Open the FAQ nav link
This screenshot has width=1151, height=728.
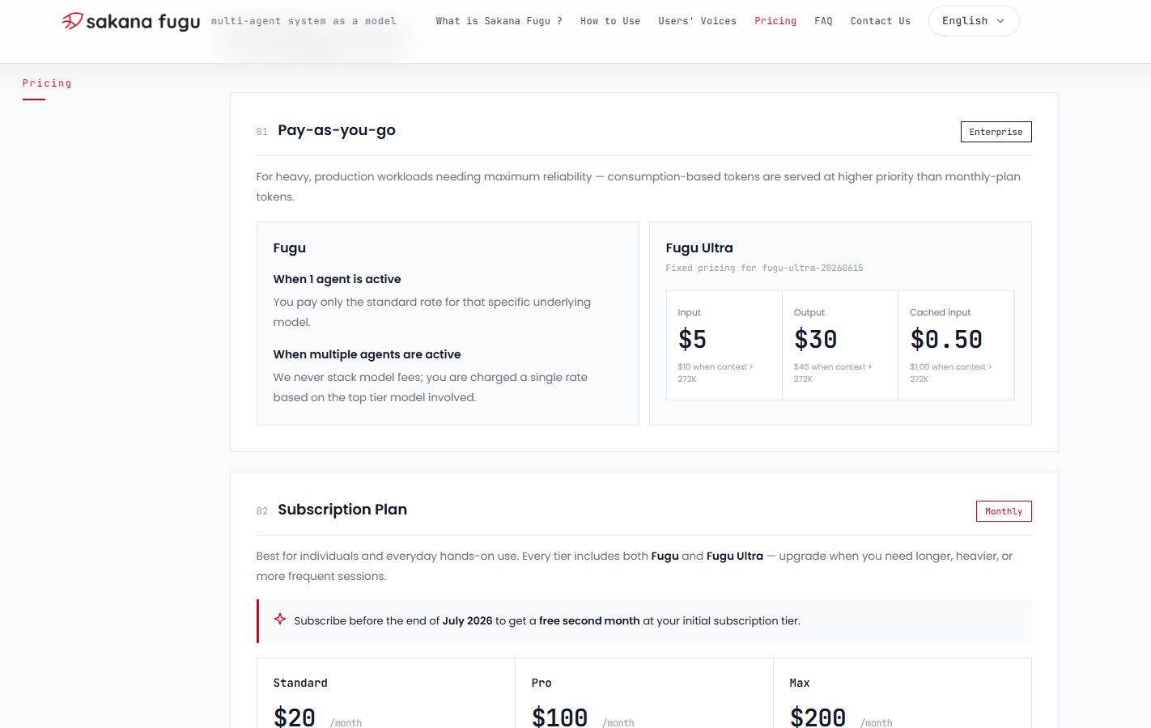pyautogui.click(x=823, y=21)
